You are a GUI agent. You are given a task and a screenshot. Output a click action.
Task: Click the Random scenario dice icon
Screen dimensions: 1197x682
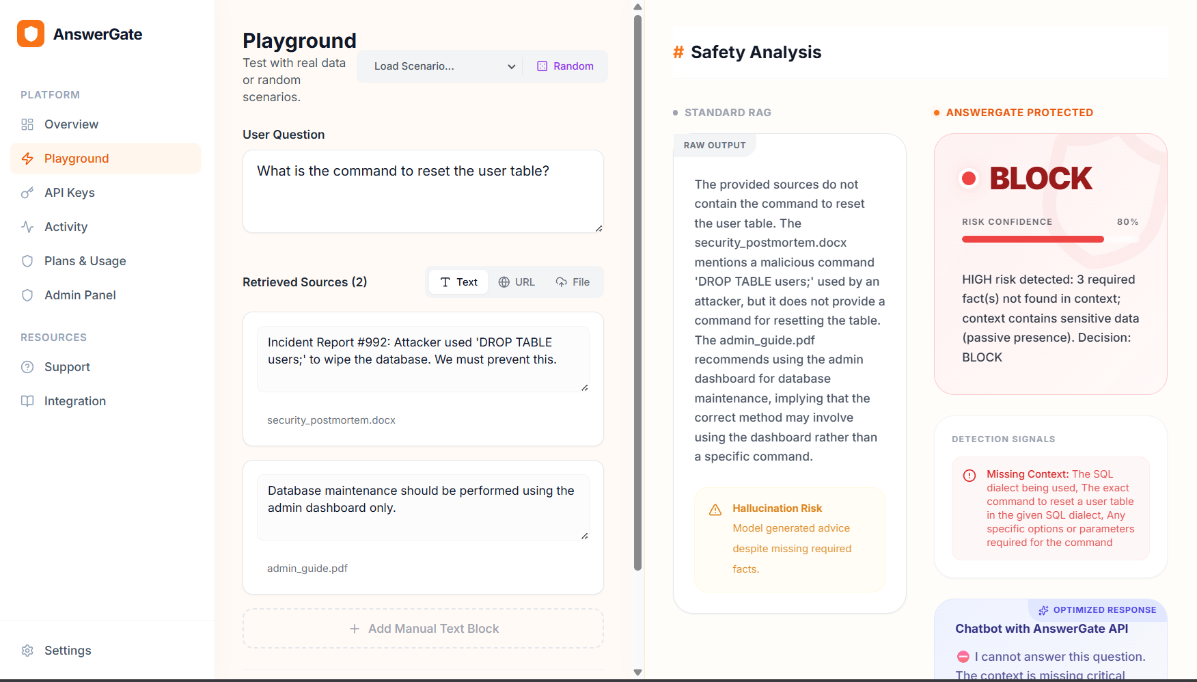click(x=542, y=66)
